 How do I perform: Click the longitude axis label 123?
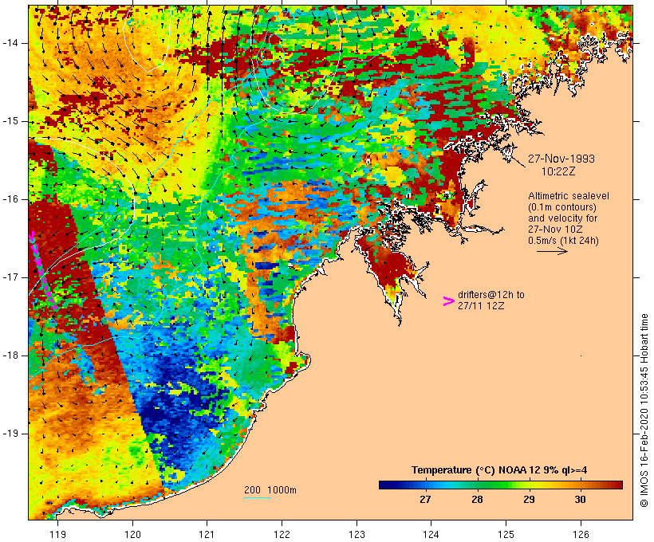click(x=357, y=534)
